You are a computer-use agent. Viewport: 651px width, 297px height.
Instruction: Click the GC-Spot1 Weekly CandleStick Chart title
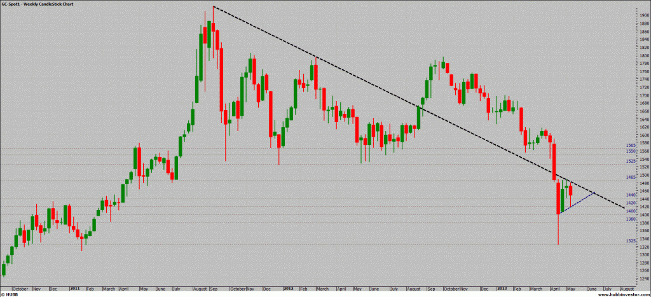click(37, 4)
